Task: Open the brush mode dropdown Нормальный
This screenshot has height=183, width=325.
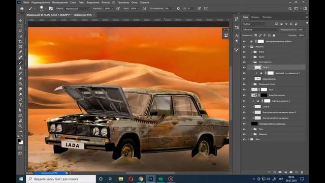Action: 78,9
